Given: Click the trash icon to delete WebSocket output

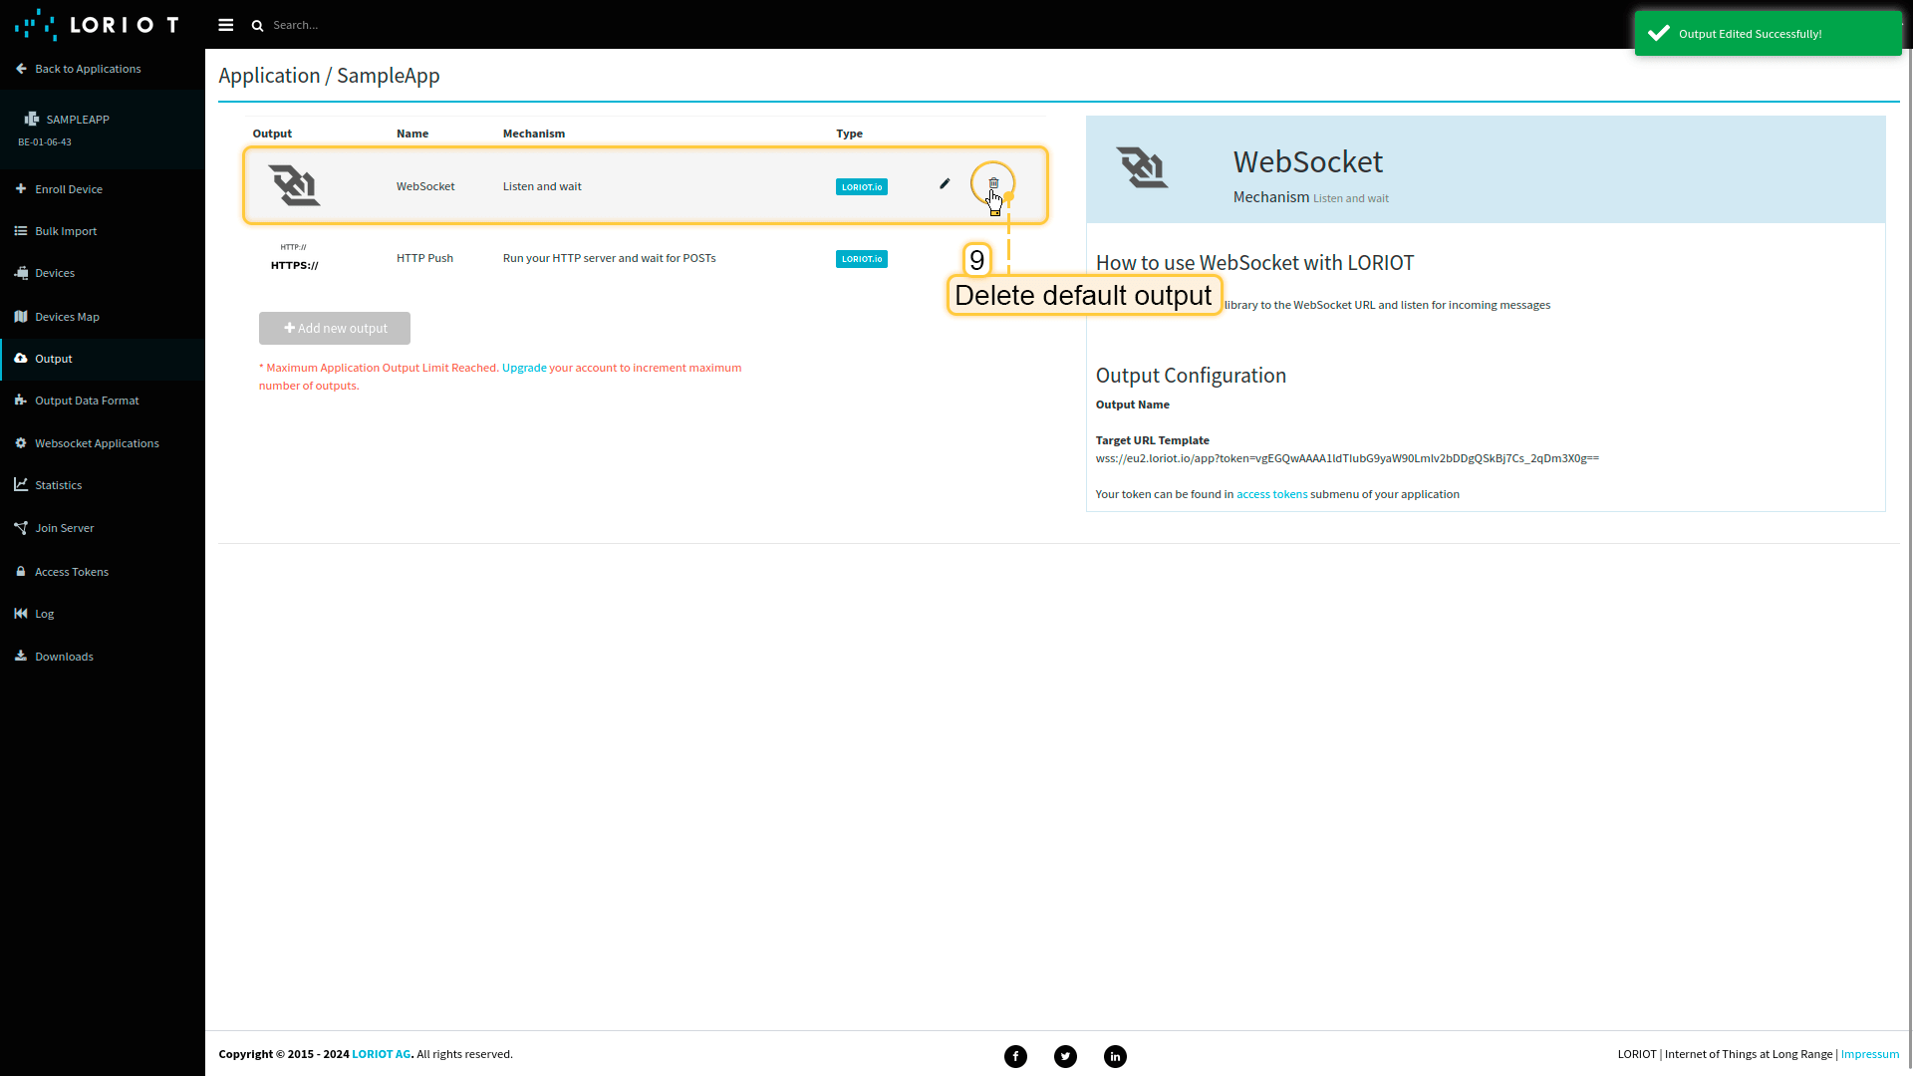Looking at the screenshot, I should pyautogui.click(x=993, y=183).
